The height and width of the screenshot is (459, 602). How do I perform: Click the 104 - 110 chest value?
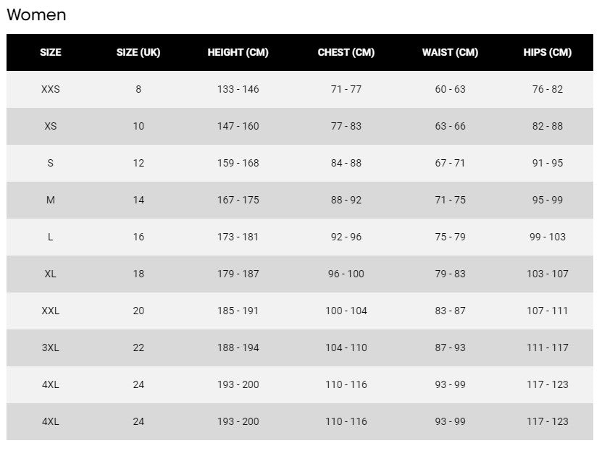pyautogui.click(x=346, y=348)
